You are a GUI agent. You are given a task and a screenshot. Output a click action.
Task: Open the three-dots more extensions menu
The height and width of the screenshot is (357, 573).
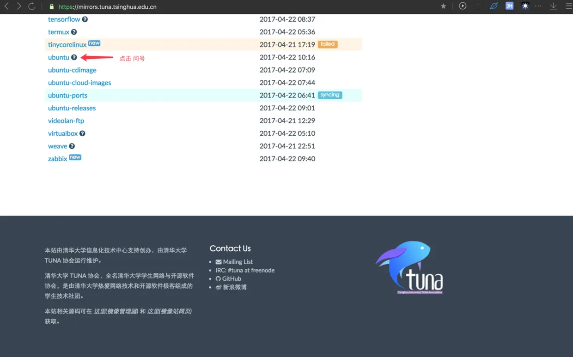[538, 6]
